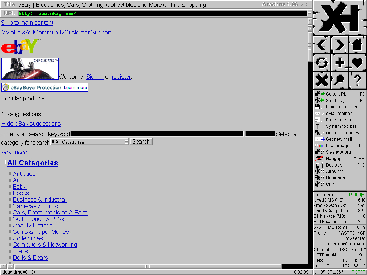
Task: Open Desktop from the side menu
Action: [340, 165]
